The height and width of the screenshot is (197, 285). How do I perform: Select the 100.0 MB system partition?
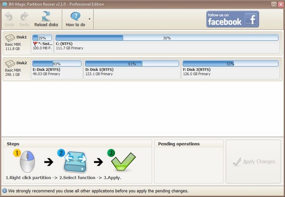[x=42, y=46]
